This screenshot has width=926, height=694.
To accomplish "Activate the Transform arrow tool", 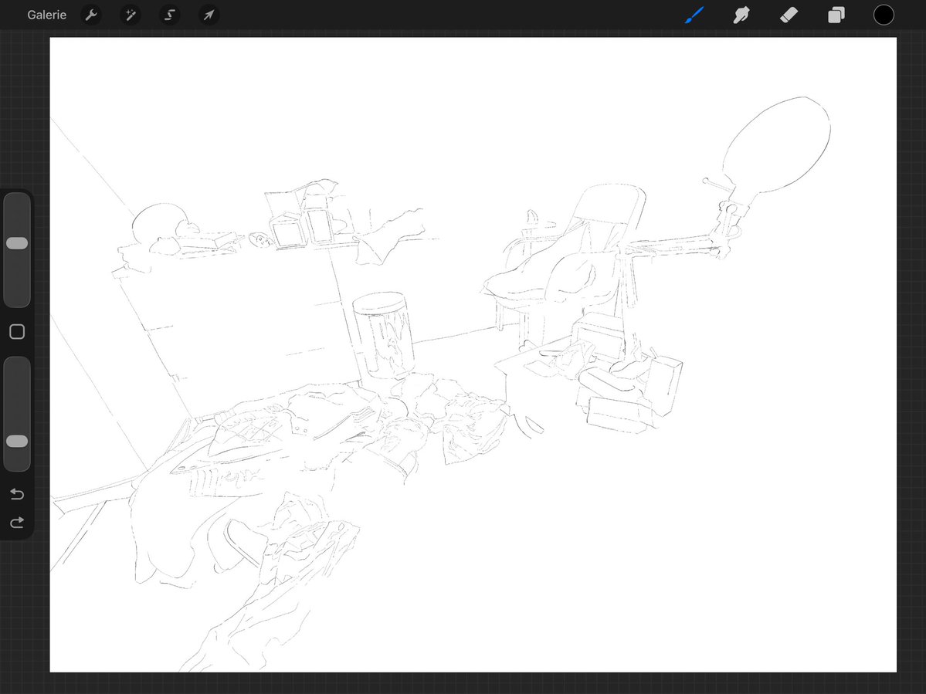I will (x=209, y=15).
